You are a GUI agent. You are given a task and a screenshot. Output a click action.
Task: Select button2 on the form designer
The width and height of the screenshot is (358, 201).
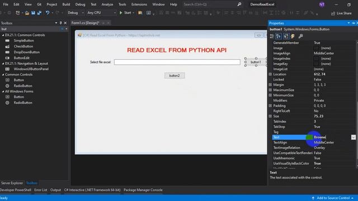(x=175, y=76)
